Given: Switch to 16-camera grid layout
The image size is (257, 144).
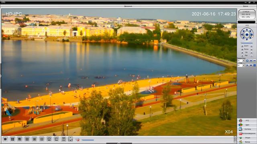Looking at the screenshot, I should 42,139.
